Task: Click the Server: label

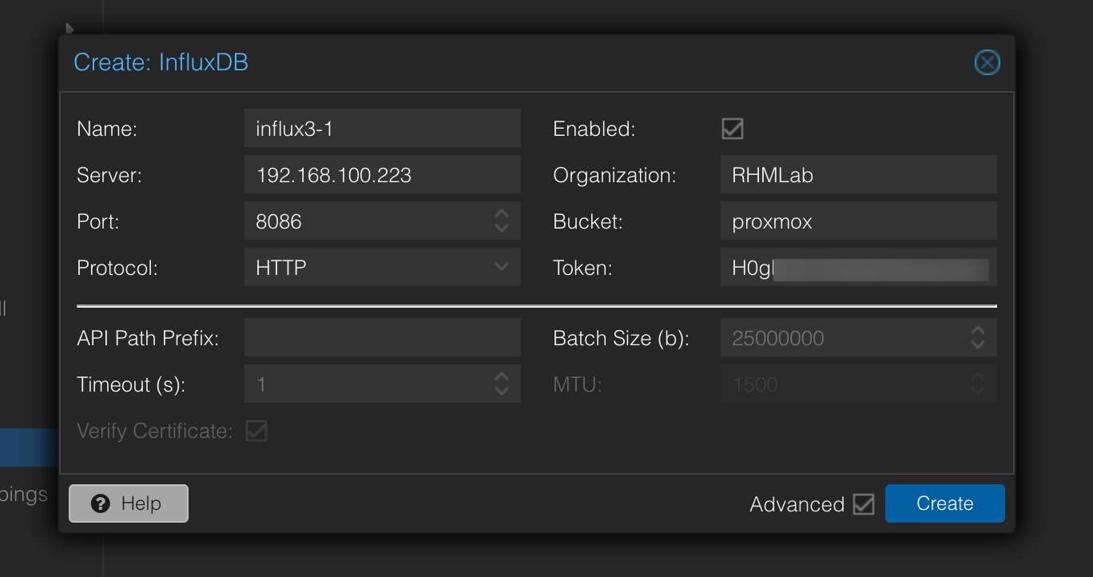Action: point(109,175)
